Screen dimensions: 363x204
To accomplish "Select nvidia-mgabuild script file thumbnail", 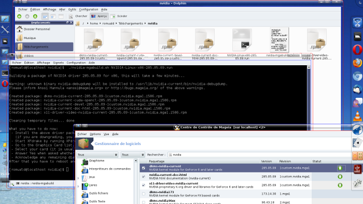I will pos(279,40).
